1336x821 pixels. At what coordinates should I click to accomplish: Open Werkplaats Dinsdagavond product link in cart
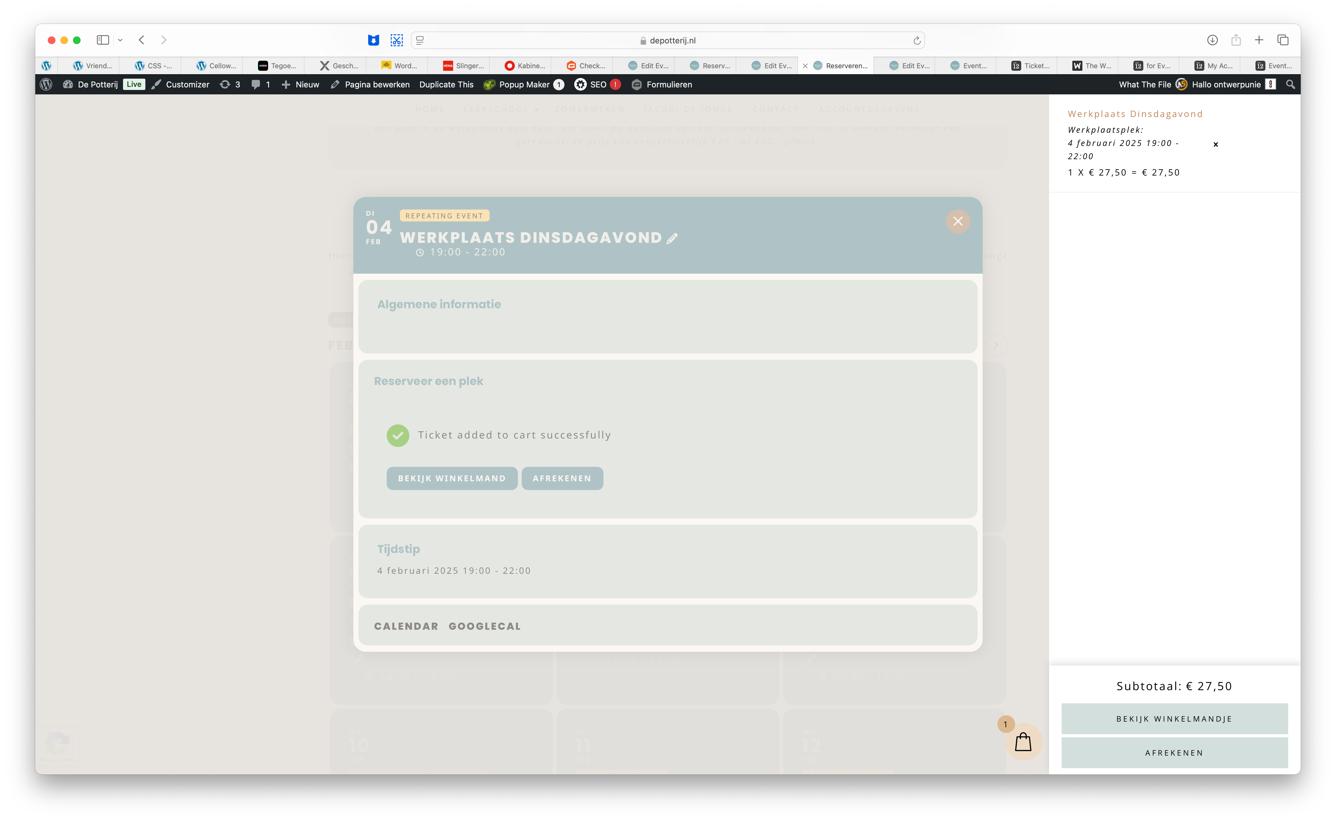coord(1135,114)
